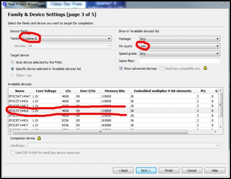Click into the Name filter field
Screen dimensions: 231x179
point(179,61)
